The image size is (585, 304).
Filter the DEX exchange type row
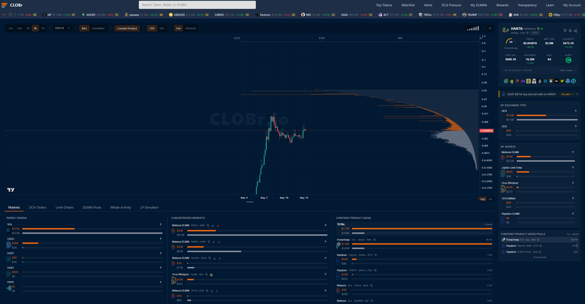tap(575, 111)
